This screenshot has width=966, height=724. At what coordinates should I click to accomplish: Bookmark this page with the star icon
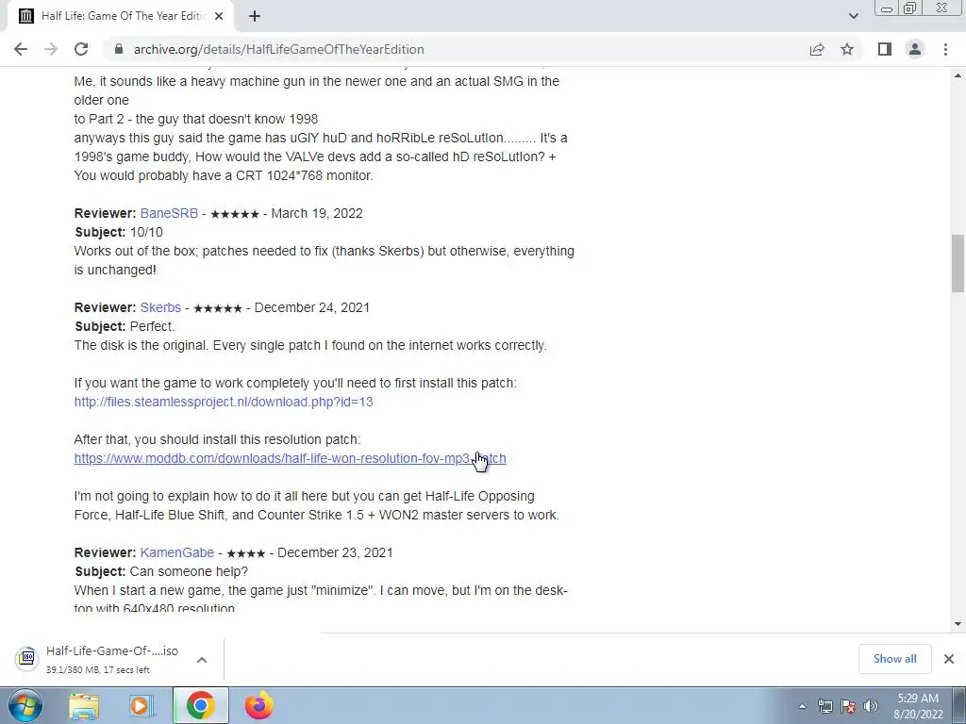pos(847,49)
